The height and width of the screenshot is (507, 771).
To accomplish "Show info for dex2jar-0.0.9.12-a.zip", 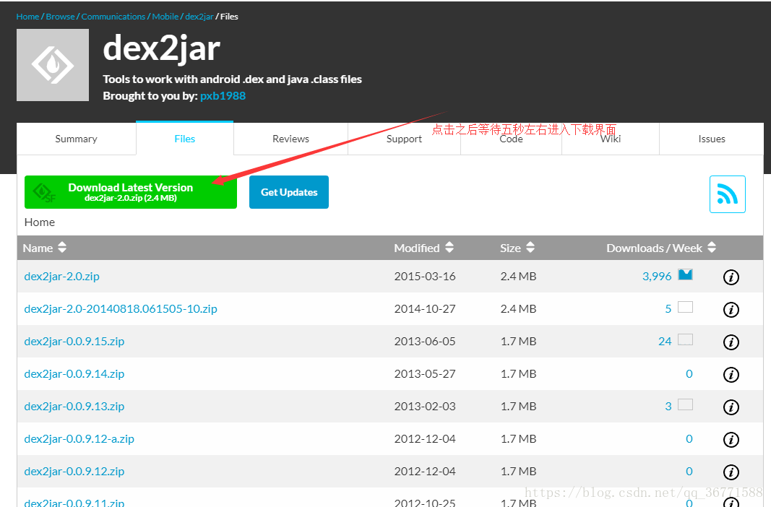I will tap(731, 439).
